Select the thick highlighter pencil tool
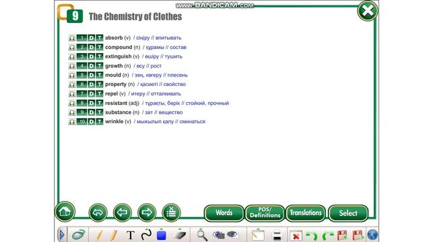The image size is (431, 242). tap(113, 235)
